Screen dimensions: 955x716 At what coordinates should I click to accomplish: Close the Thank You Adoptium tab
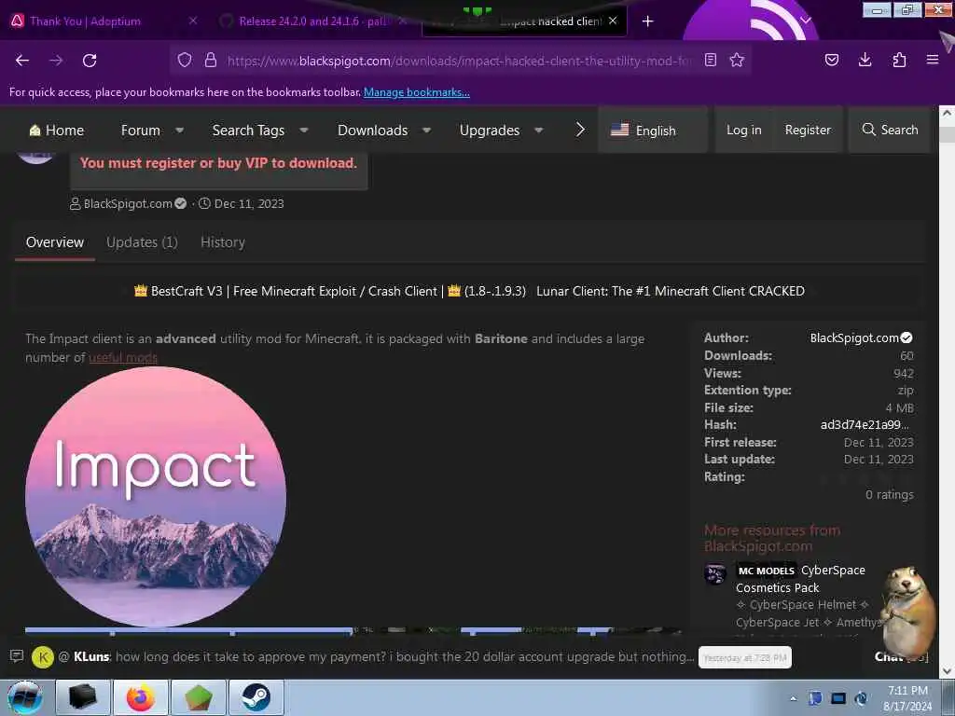coord(193,21)
